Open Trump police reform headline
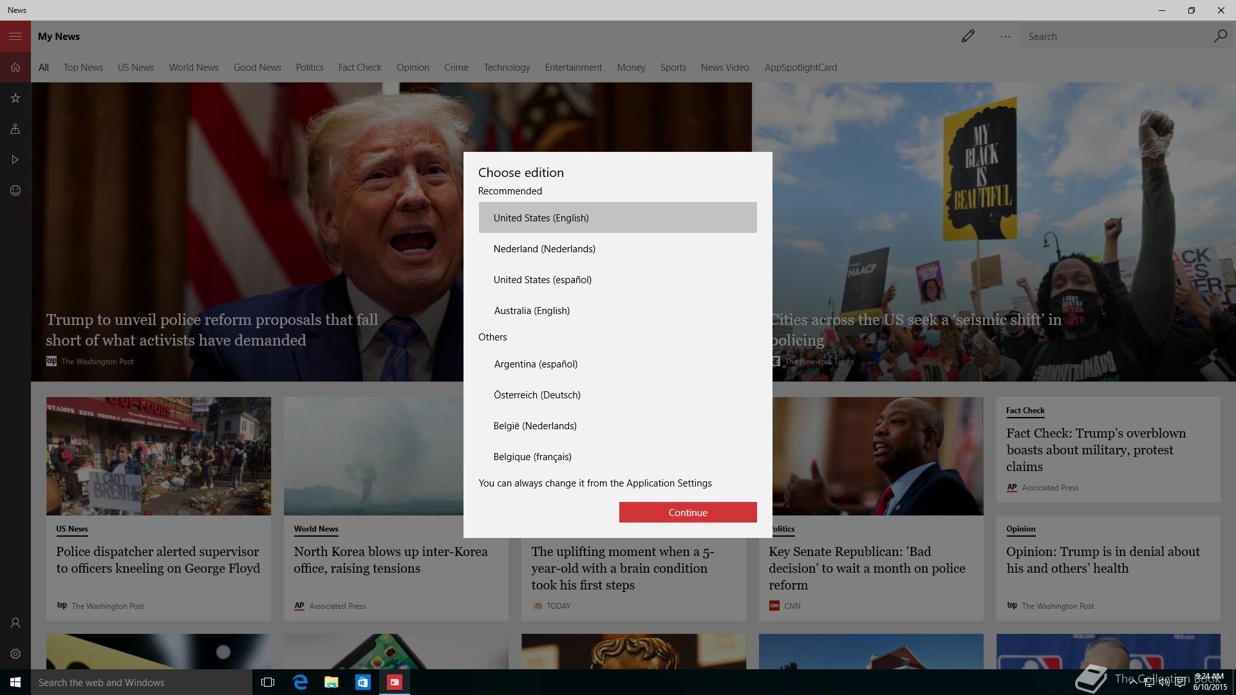This screenshot has width=1236, height=695. point(212,330)
